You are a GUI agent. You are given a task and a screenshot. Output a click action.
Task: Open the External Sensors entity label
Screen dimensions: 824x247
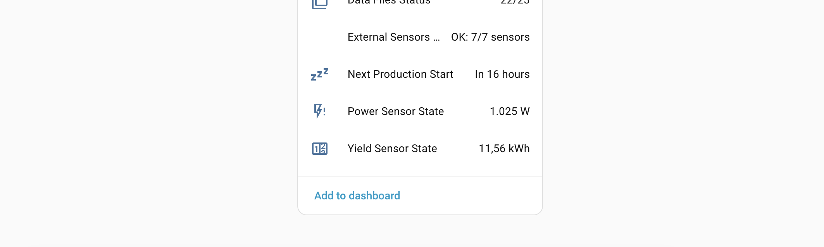(394, 37)
